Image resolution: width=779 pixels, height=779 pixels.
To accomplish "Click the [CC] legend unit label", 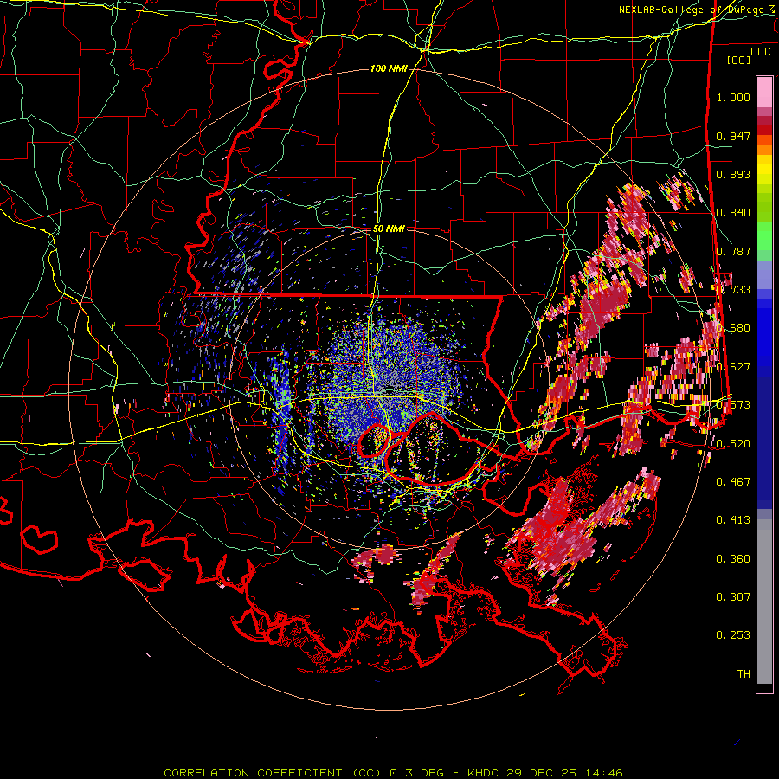I will tap(739, 60).
